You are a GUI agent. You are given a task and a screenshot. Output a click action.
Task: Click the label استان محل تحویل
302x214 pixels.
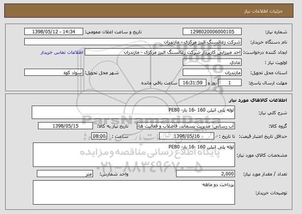click(269, 73)
